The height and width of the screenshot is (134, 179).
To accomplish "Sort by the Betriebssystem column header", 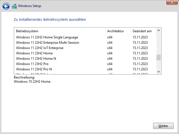I will click(x=60, y=31).
